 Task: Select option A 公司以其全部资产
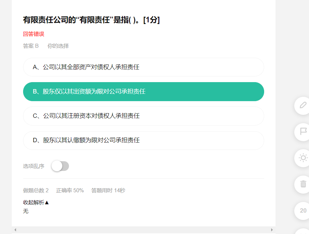tap(144, 67)
